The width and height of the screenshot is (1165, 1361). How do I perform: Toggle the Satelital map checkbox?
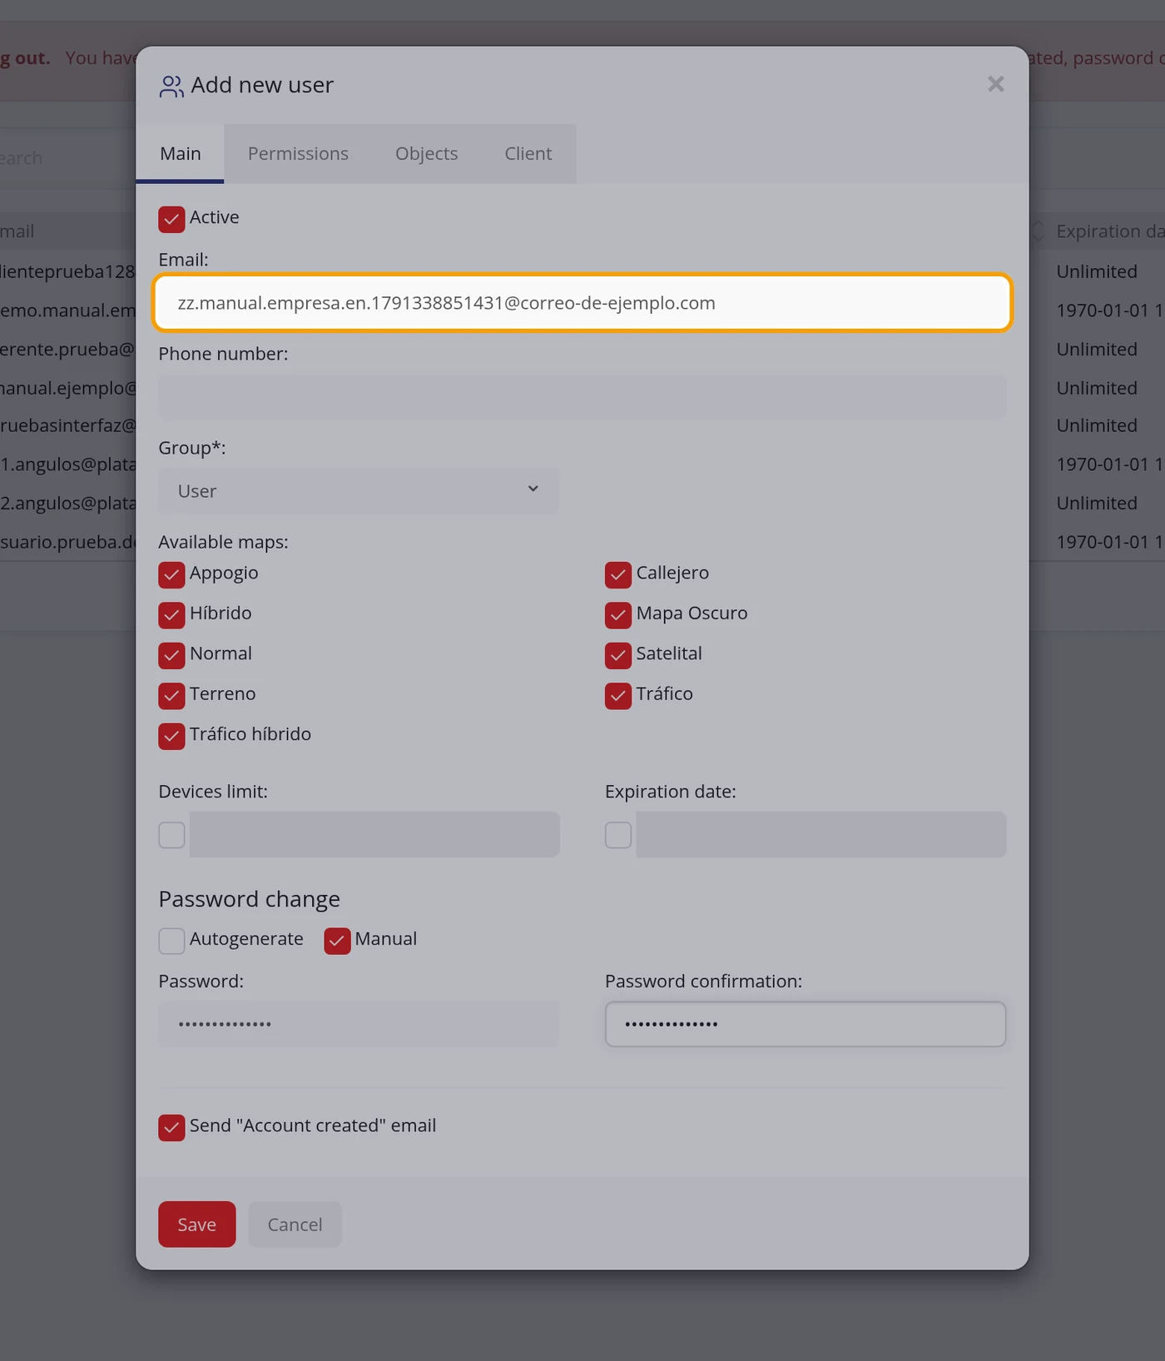point(618,655)
